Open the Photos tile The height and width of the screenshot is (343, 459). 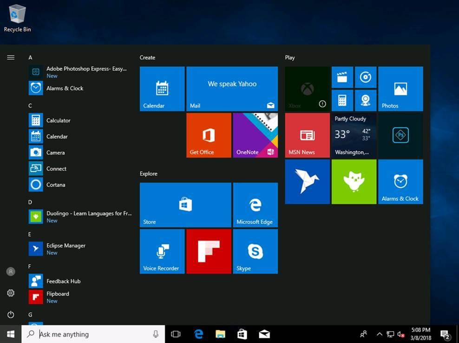[400, 89]
